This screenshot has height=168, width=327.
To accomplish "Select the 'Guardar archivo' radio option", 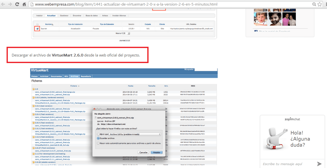I will click(98, 138).
